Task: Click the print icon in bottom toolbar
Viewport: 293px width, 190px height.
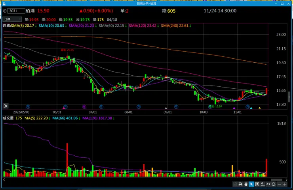Action: 240,184
